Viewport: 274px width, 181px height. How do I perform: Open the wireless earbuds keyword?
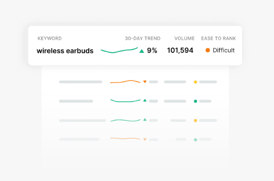[65, 51]
